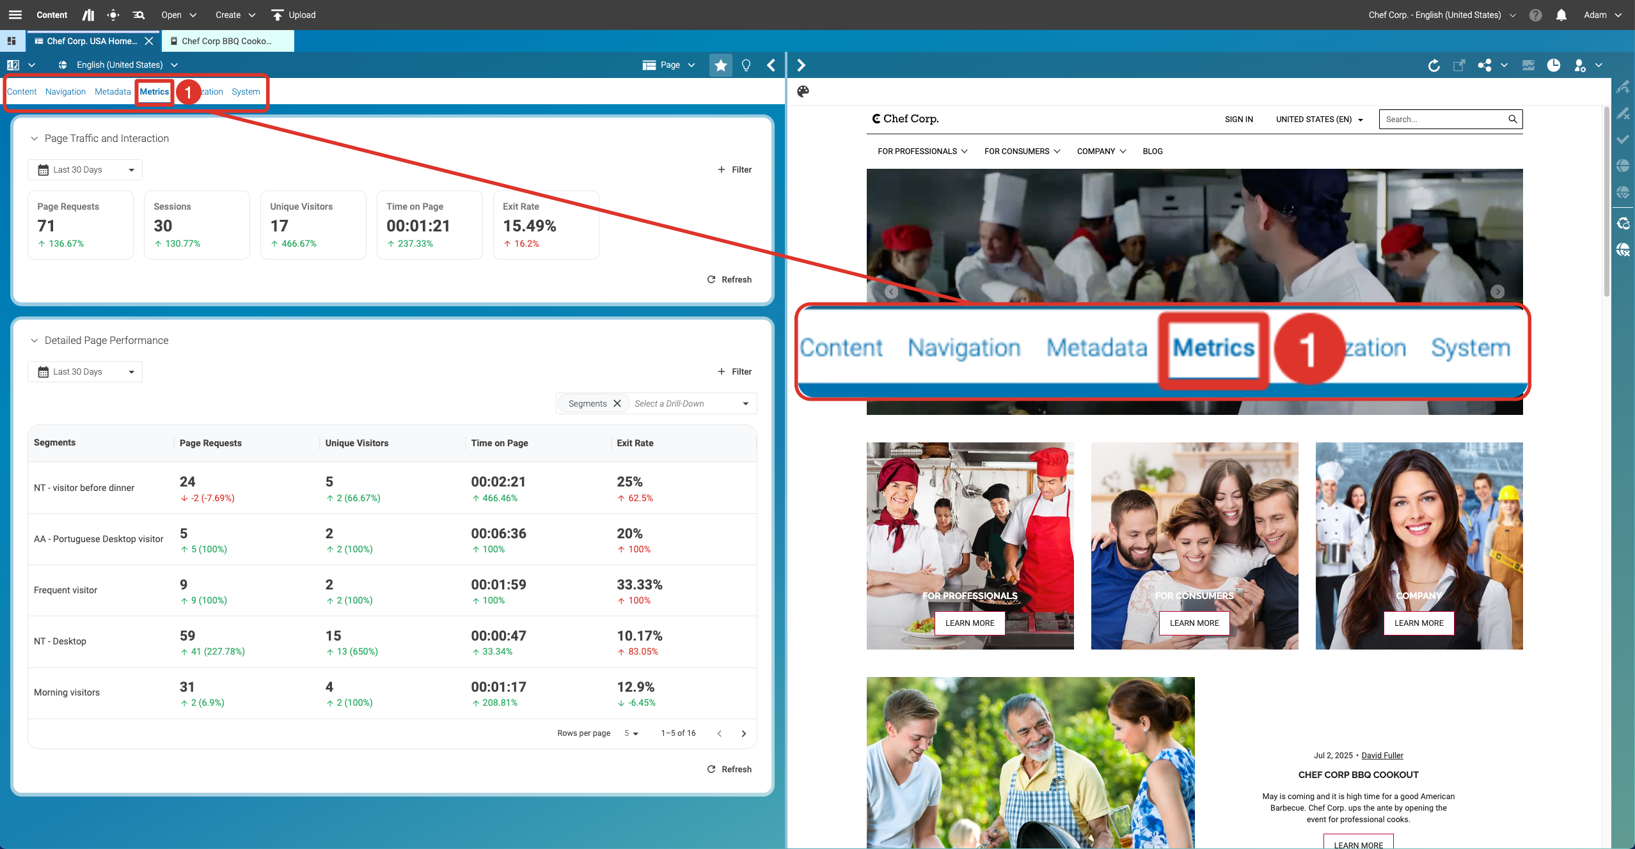The width and height of the screenshot is (1635, 849).
Task: Open the Metadata form tab
Action: tap(113, 91)
